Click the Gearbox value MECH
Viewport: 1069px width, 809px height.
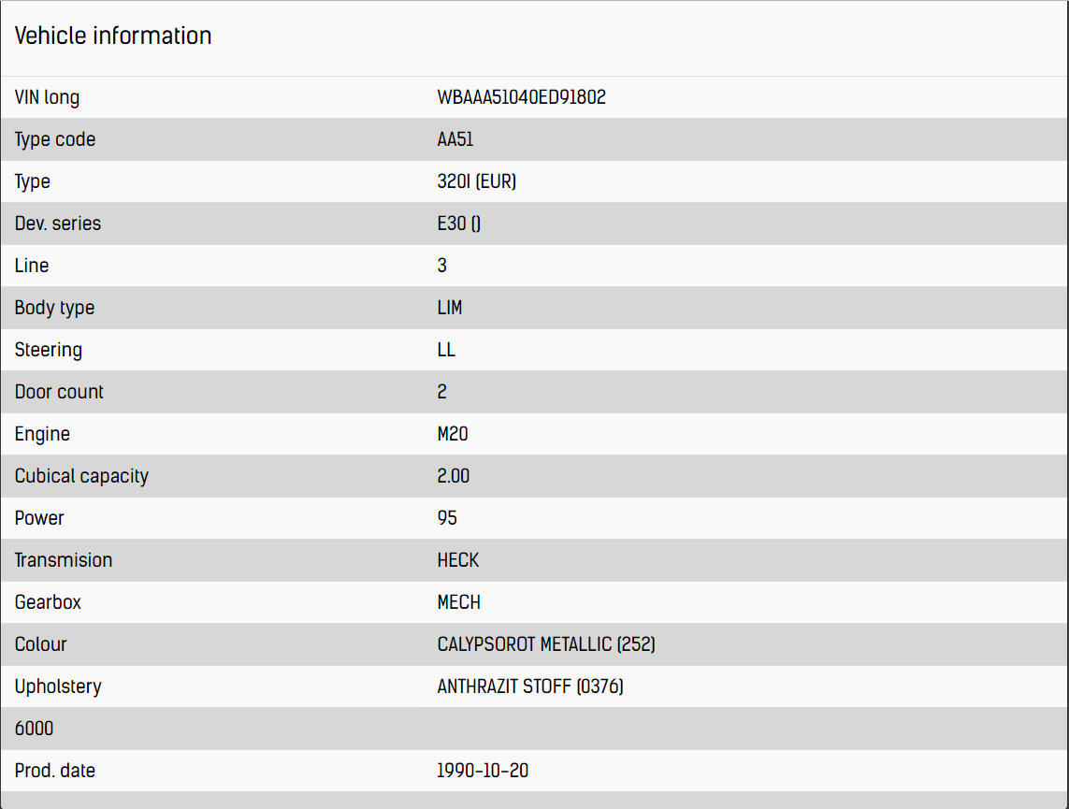[459, 602]
